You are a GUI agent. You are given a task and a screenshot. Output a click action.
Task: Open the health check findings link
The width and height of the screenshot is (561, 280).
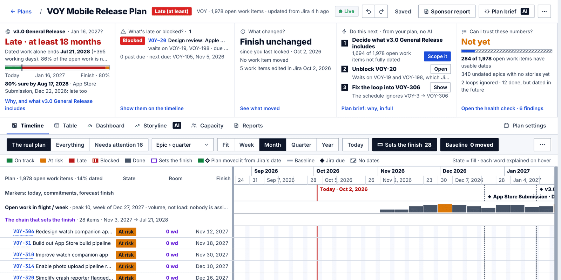point(502,108)
